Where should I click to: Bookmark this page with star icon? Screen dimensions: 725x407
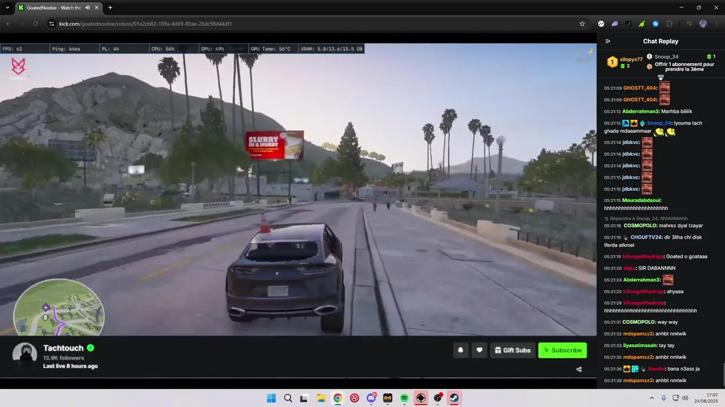point(582,24)
